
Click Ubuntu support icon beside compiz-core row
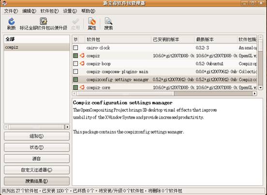82,88
